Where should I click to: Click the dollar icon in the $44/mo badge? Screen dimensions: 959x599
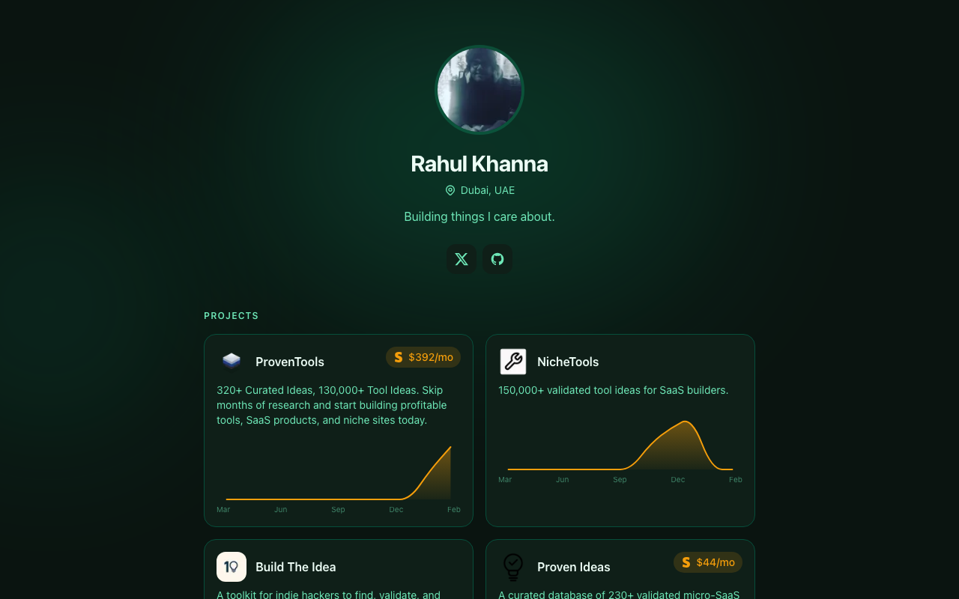[x=686, y=562]
